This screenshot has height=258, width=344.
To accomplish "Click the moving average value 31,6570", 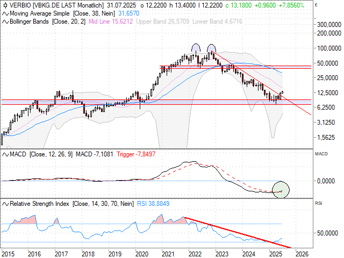I will pyautogui.click(x=129, y=13).
